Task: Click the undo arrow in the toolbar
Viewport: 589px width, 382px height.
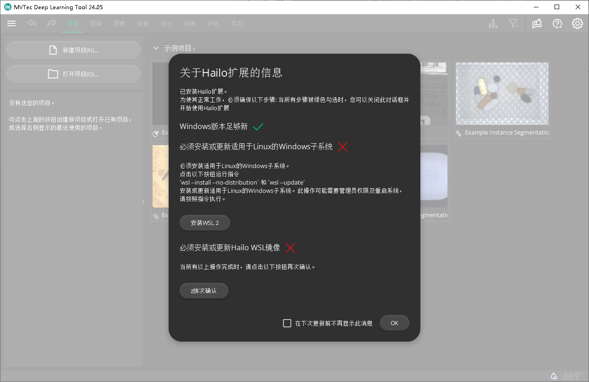Action: (x=32, y=23)
